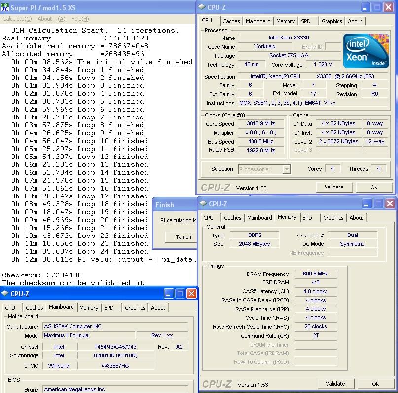Click the Bus Speed 480.5 MHz value
Viewport: 398px width, 393px height.
[x=261, y=141]
